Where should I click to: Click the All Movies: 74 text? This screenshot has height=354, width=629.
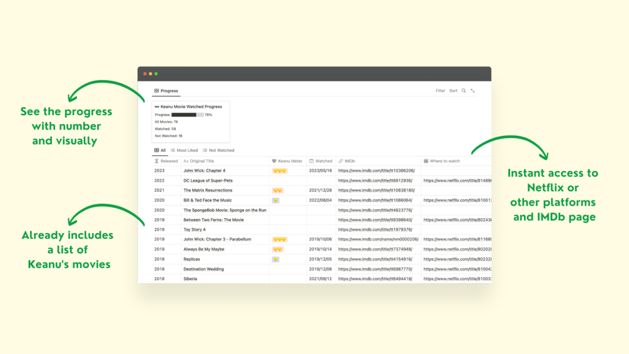[166, 122]
